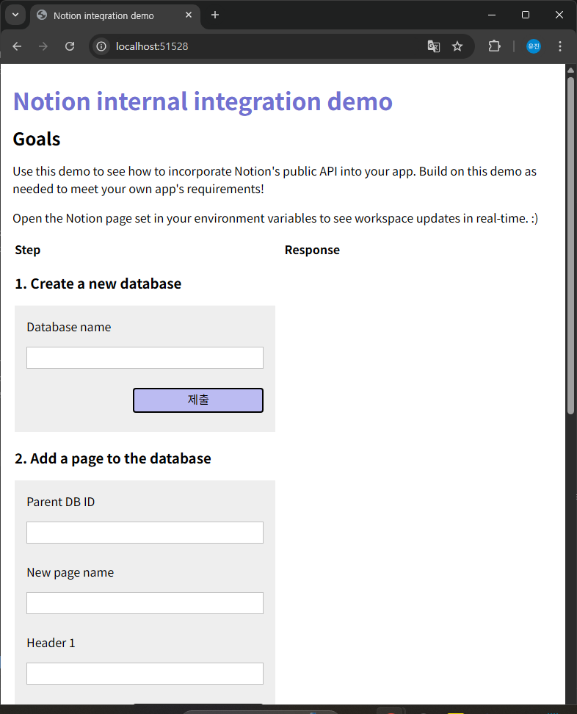The image size is (577, 714).
Task: Open the Google Translate page icon
Action: point(434,46)
